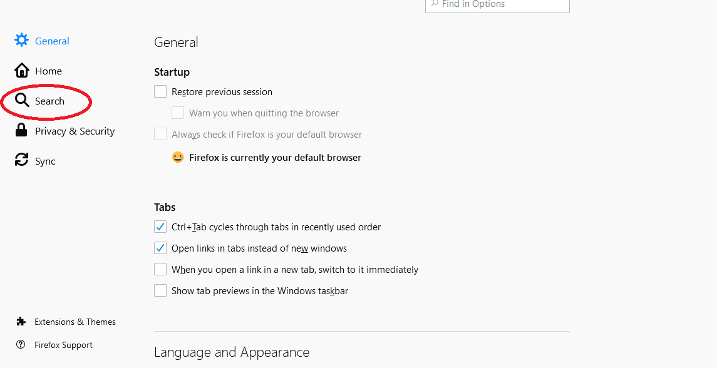
Task: Open the Extensions & Themes link
Action: click(x=75, y=322)
